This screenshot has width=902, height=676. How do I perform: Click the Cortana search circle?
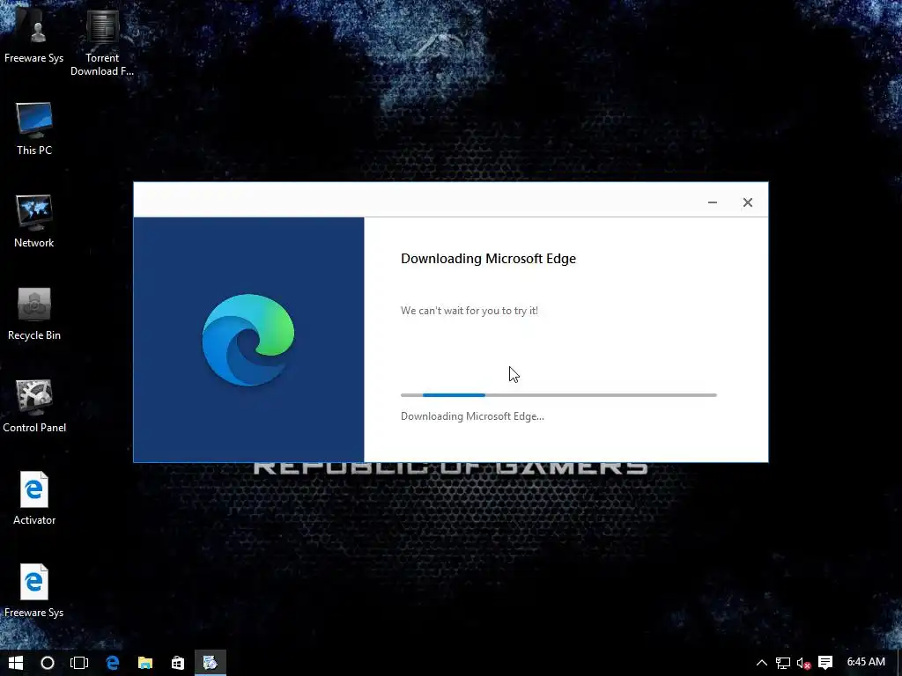click(48, 663)
